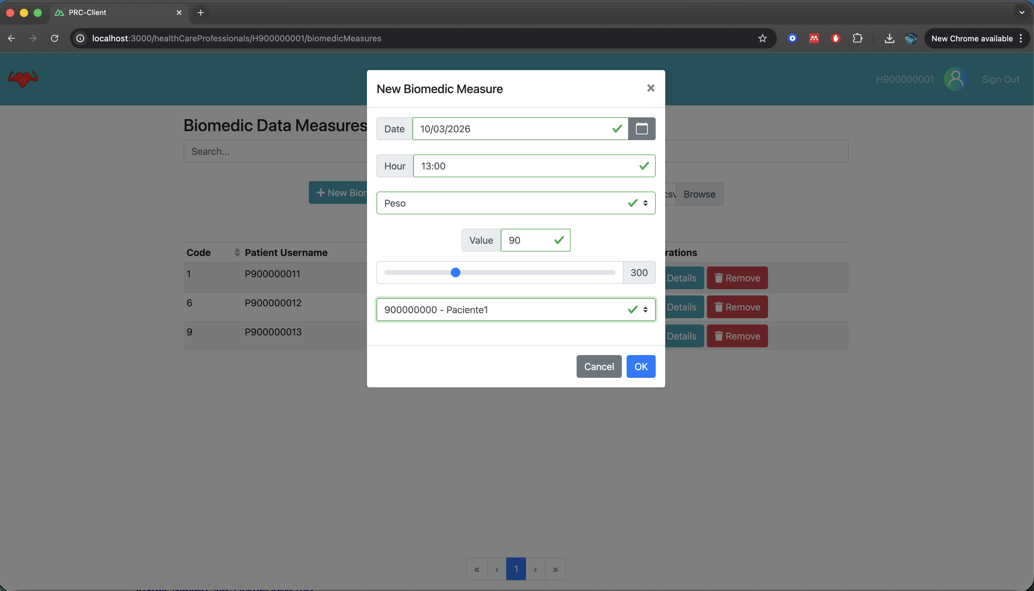Viewport: 1034px width, 591px height.
Task: Remove the P900000012 measure row
Action: click(737, 307)
